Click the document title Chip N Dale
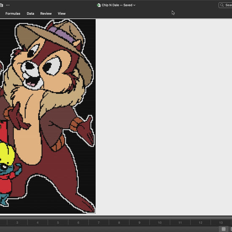The image size is (232, 232). (x=110, y=5)
